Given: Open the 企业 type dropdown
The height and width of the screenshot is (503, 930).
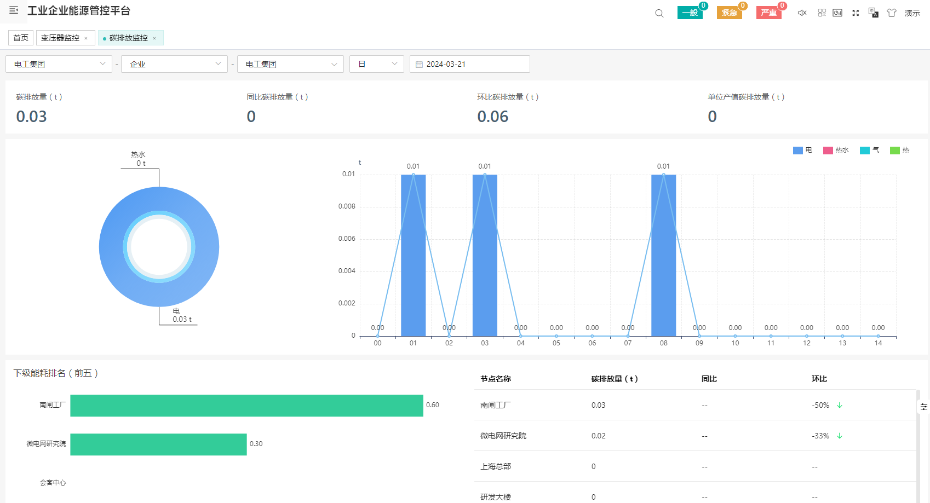Looking at the screenshot, I should click(x=174, y=64).
